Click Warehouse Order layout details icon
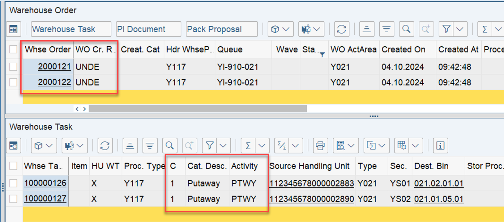The width and height of the screenshot is (504, 222). coord(13,29)
